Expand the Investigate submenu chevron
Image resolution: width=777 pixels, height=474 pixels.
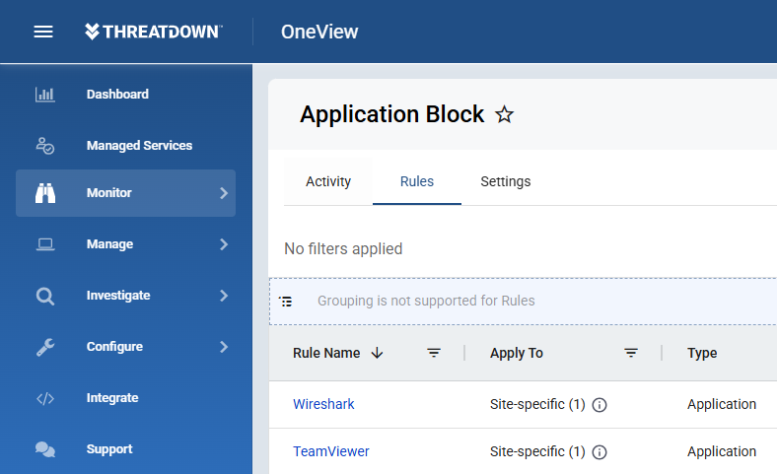pyautogui.click(x=224, y=296)
